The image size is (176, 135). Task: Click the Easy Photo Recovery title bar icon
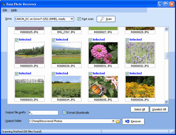tap(3, 4)
